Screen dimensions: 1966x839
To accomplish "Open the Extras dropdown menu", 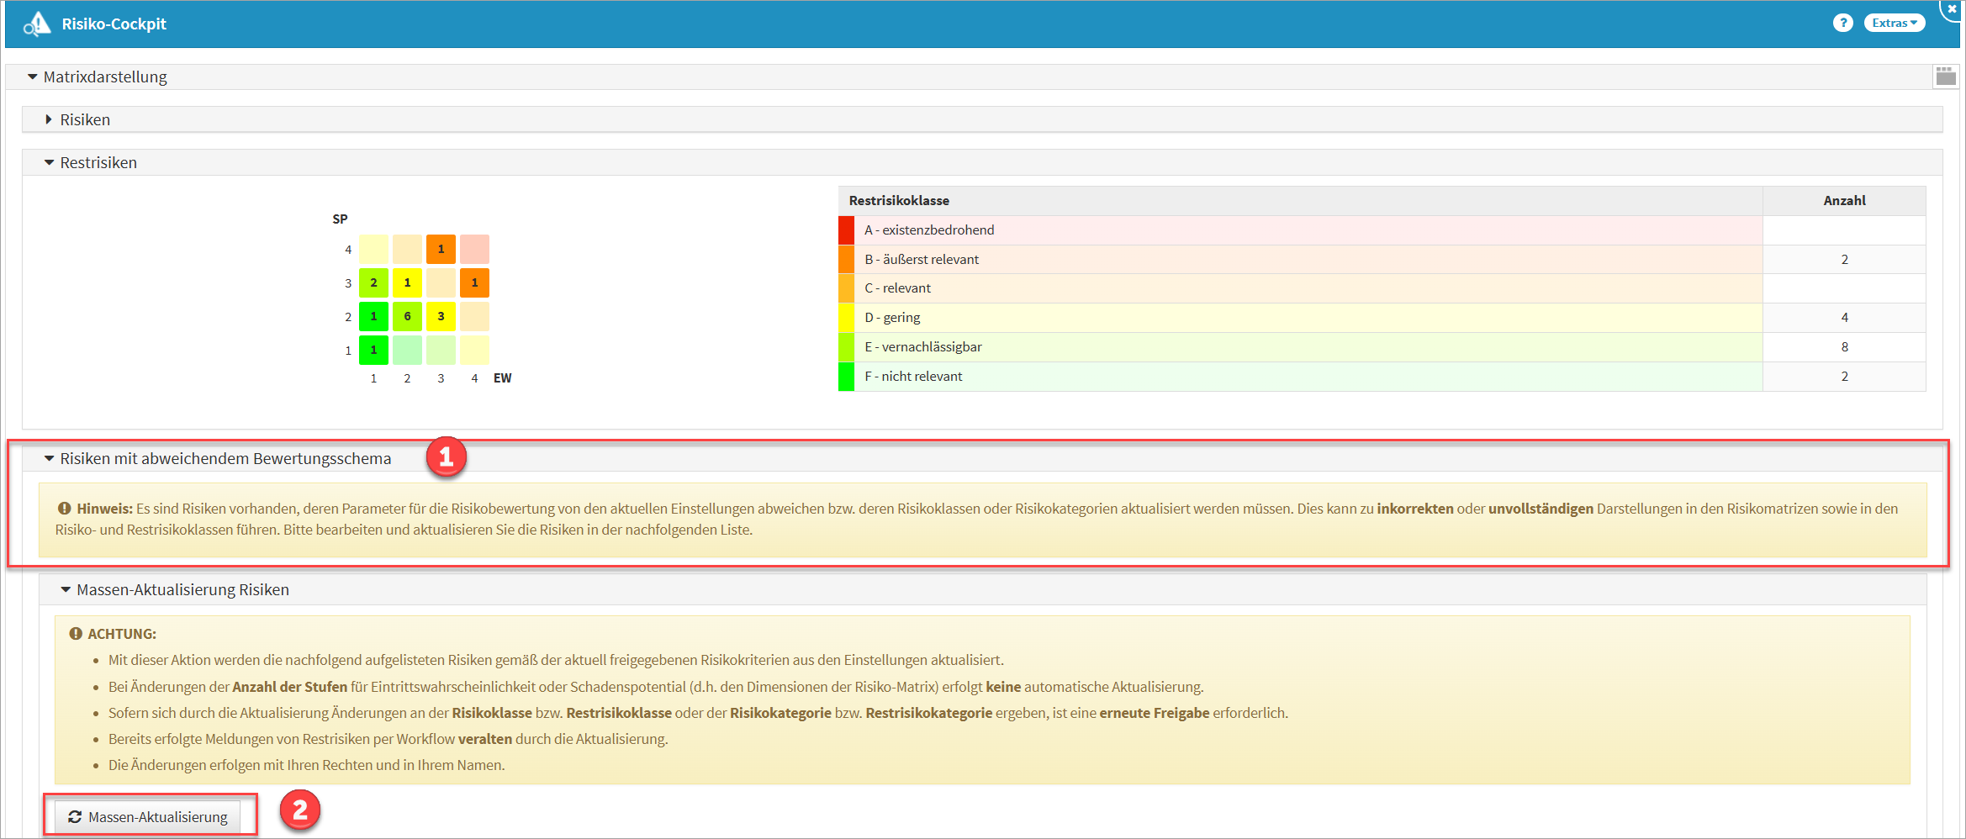I will (1894, 23).
